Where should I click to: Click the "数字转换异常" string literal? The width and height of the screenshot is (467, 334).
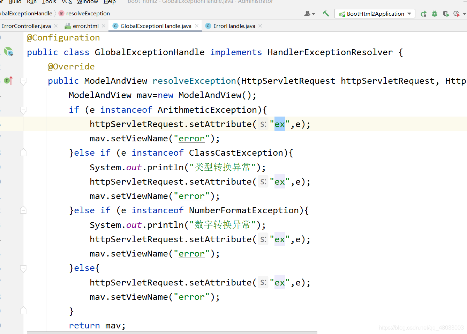223,225
